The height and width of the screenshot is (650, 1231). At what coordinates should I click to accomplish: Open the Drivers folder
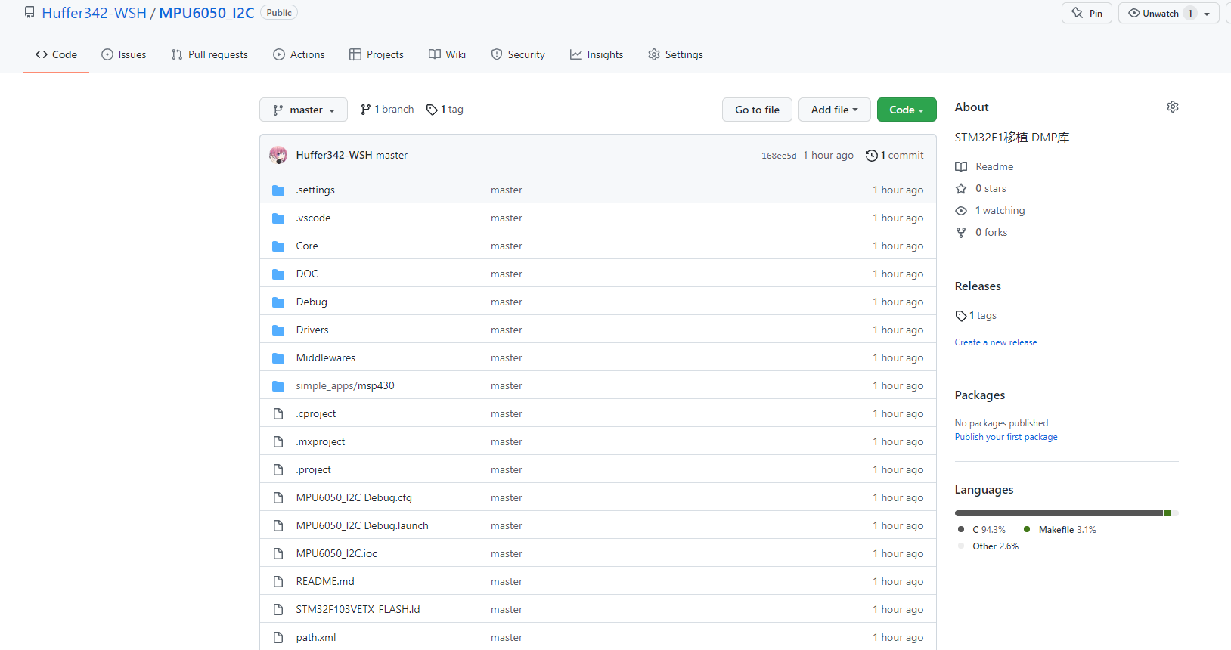click(312, 330)
